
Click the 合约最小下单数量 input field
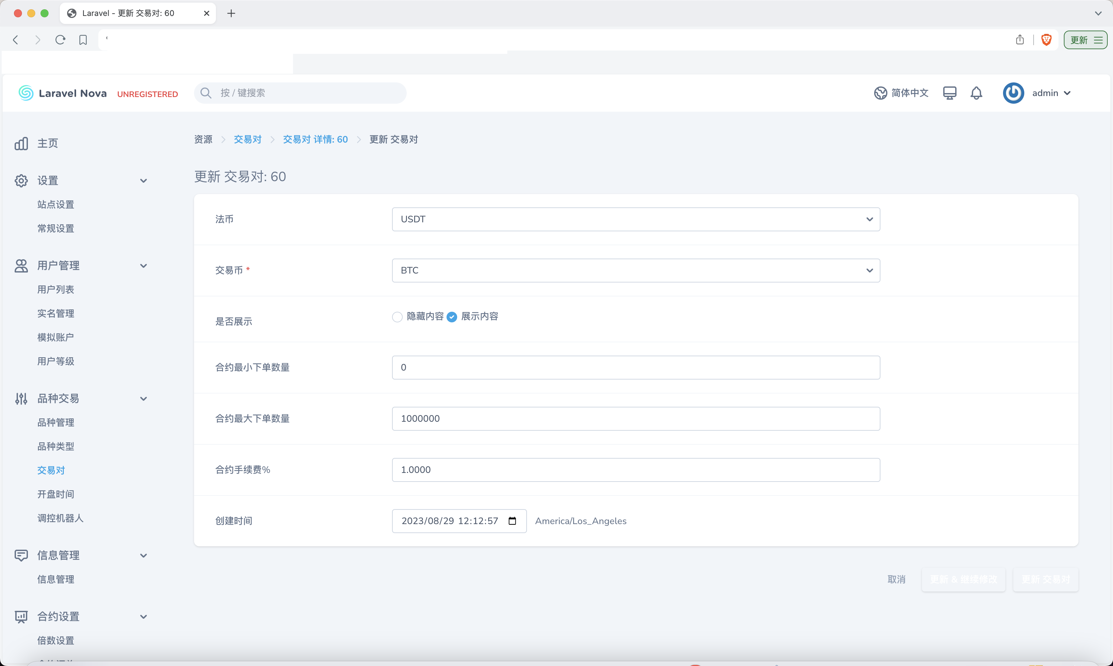(x=636, y=367)
